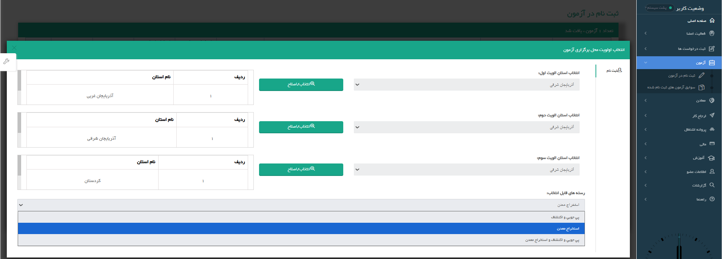Open the first priority province dropdown
This screenshot has width=722, height=259.
click(x=466, y=85)
